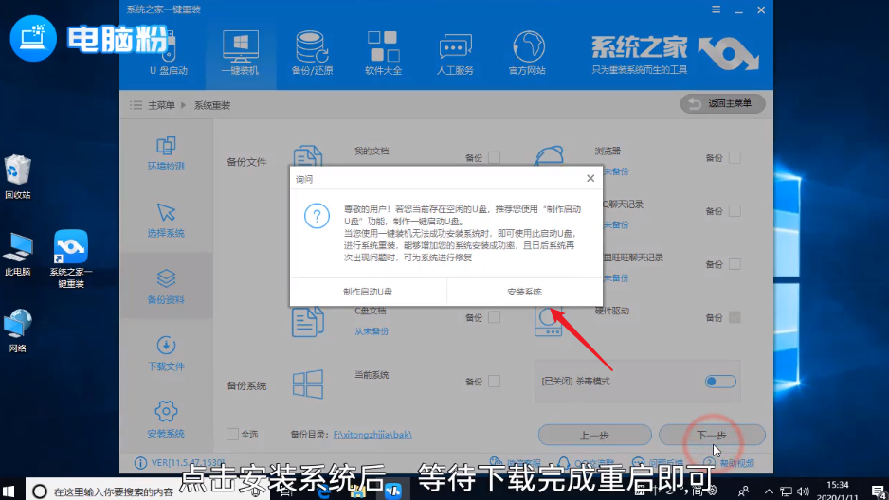
Task: Click the 下一步 button
Action: pos(712,435)
